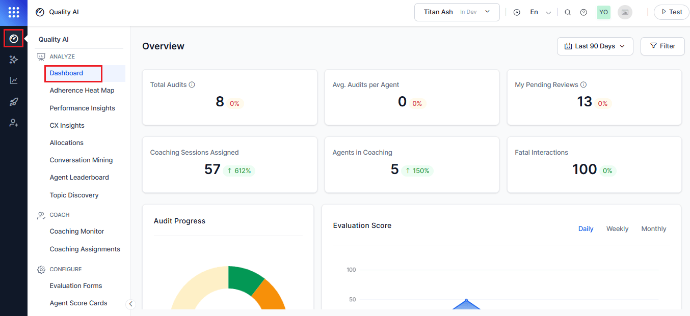Click the Test button
Viewport: 690px width, 316px height.
coord(671,12)
